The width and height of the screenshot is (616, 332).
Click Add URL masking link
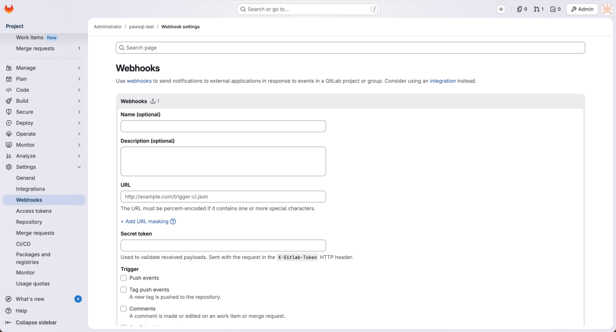coord(144,221)
